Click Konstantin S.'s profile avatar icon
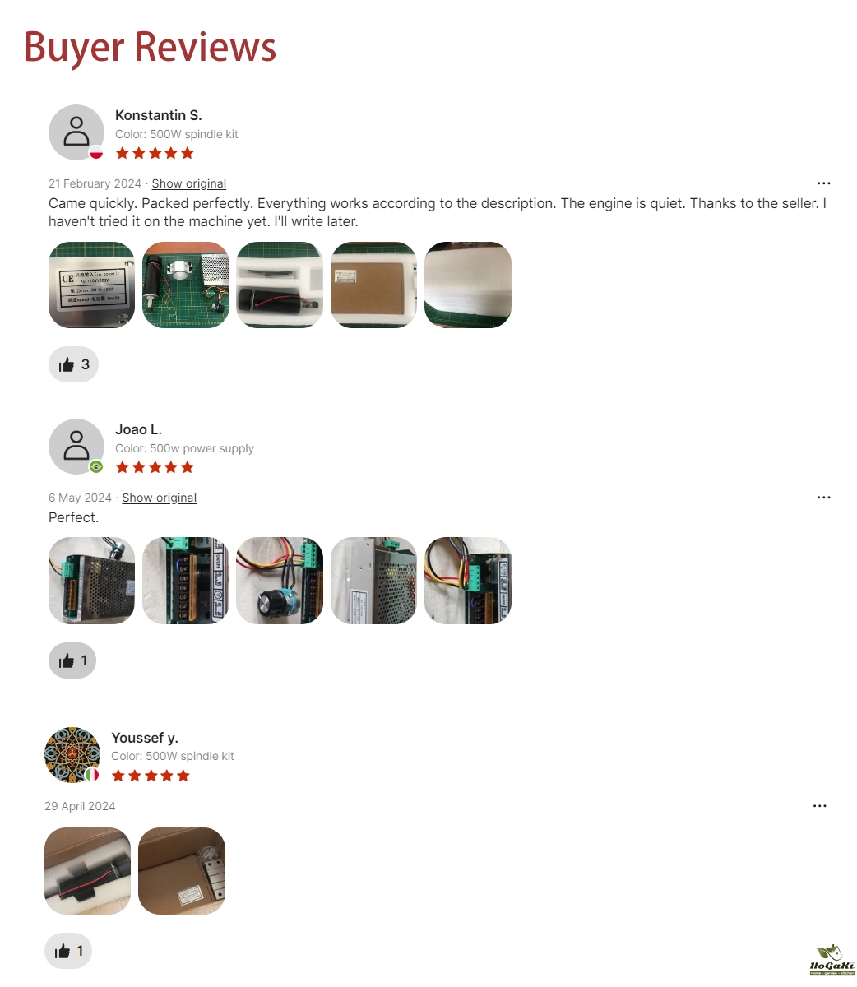 (x=76, y=132)
